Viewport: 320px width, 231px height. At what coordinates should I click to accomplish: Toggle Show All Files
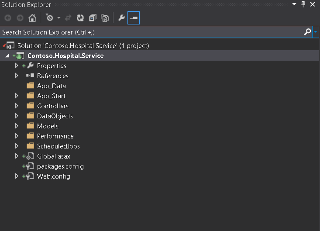click(105, 18)
